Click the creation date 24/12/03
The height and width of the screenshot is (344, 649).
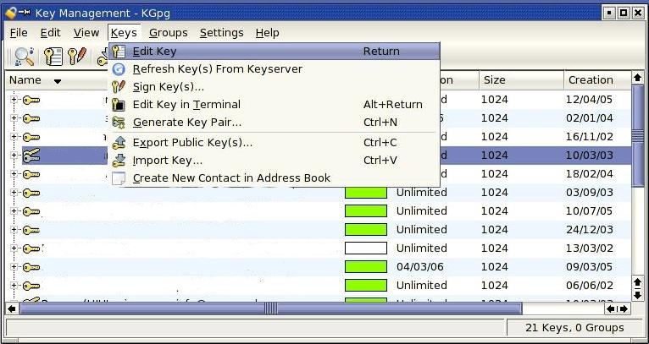590,230
